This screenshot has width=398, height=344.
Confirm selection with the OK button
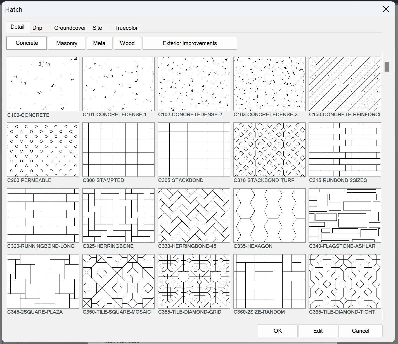click(278, 331)
